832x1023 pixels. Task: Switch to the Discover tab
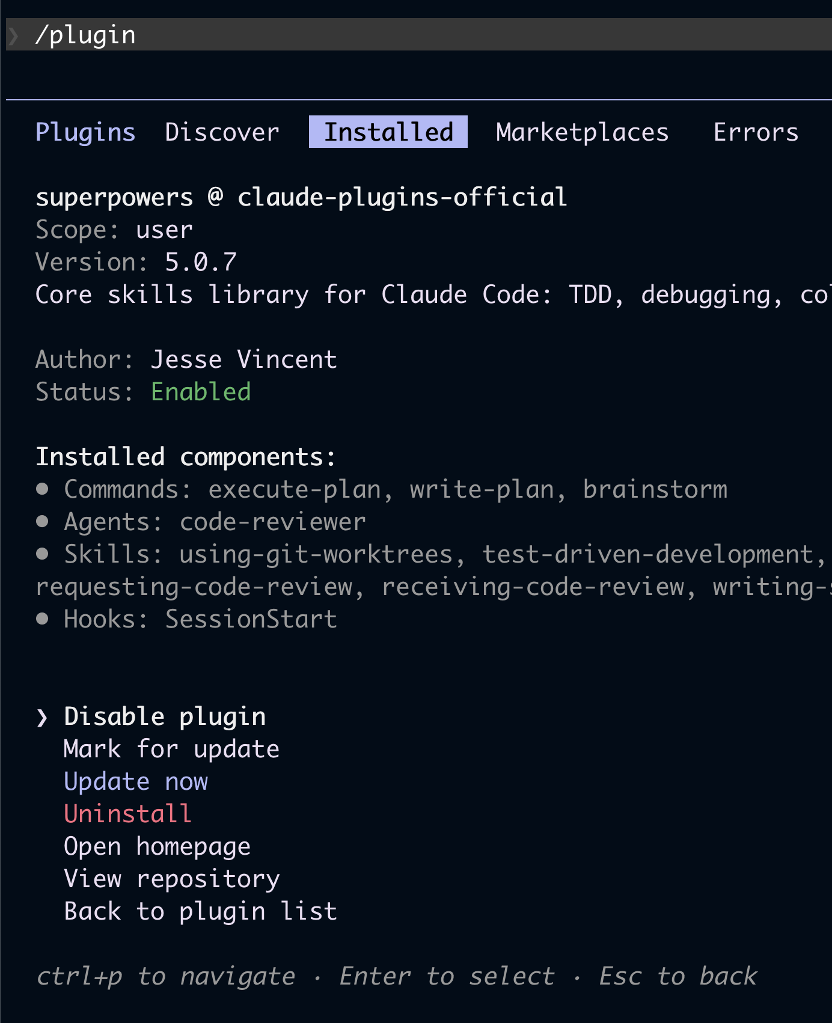pos(222,132)
